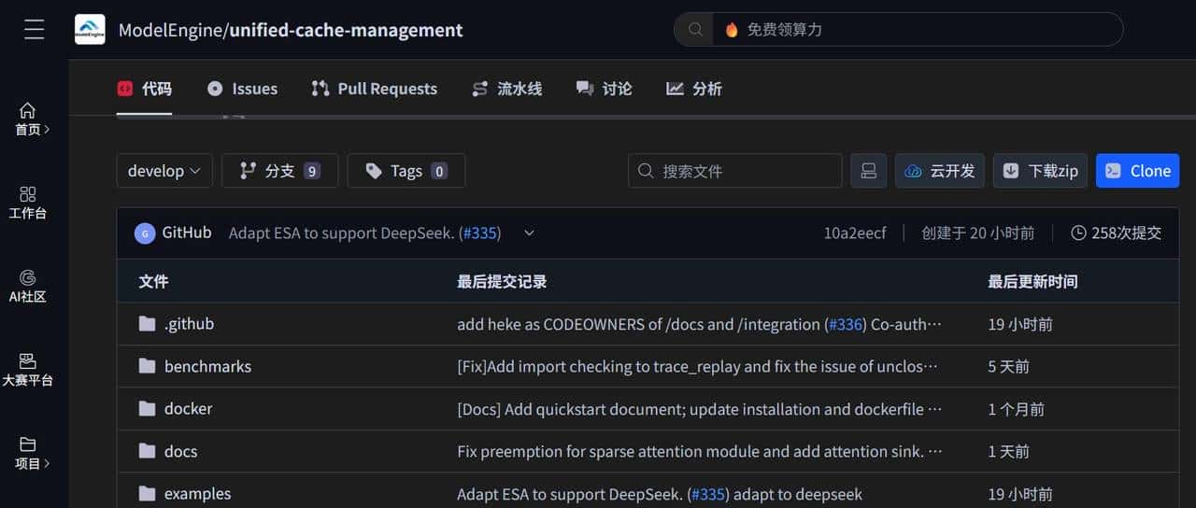This screenshot has height=508, width=1196.
Task: Expand the latest commit message chevron
Action: coord(529,233)
